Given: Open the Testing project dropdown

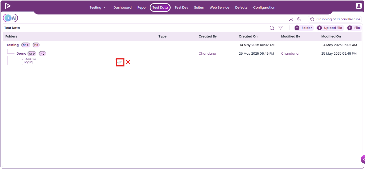Looking at the screenshot, I should (97, 7).
